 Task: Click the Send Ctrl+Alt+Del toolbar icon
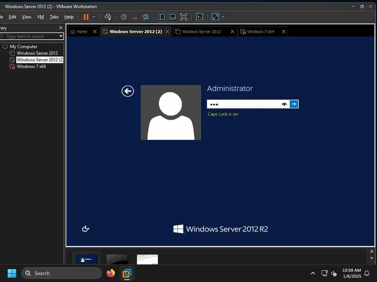coord(108,17)
